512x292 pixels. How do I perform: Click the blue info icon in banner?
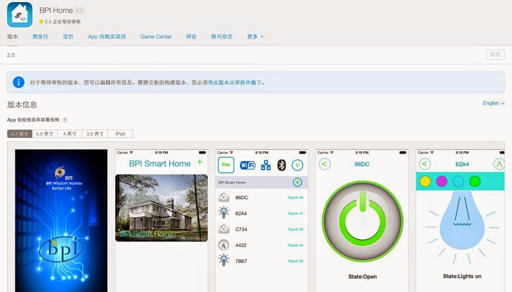(x=19, y=82)
